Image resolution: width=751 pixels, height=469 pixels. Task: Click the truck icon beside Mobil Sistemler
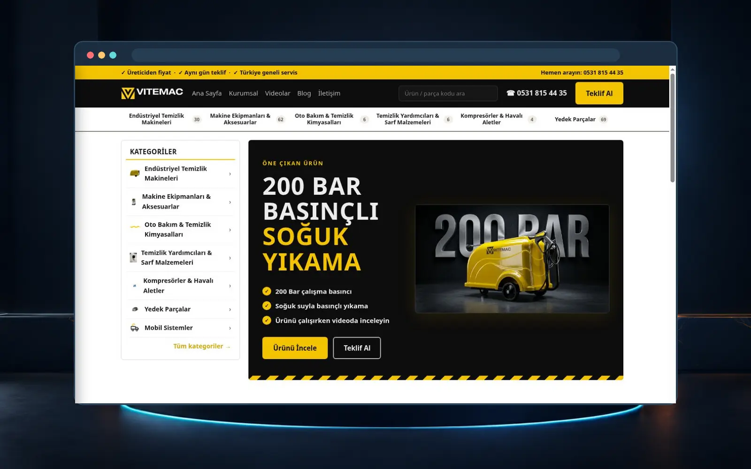(135, 328)
